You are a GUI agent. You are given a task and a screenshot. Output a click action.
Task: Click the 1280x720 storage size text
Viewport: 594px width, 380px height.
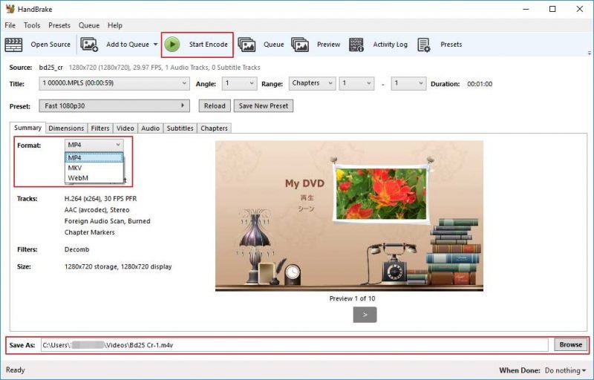(x=118, y=266)
